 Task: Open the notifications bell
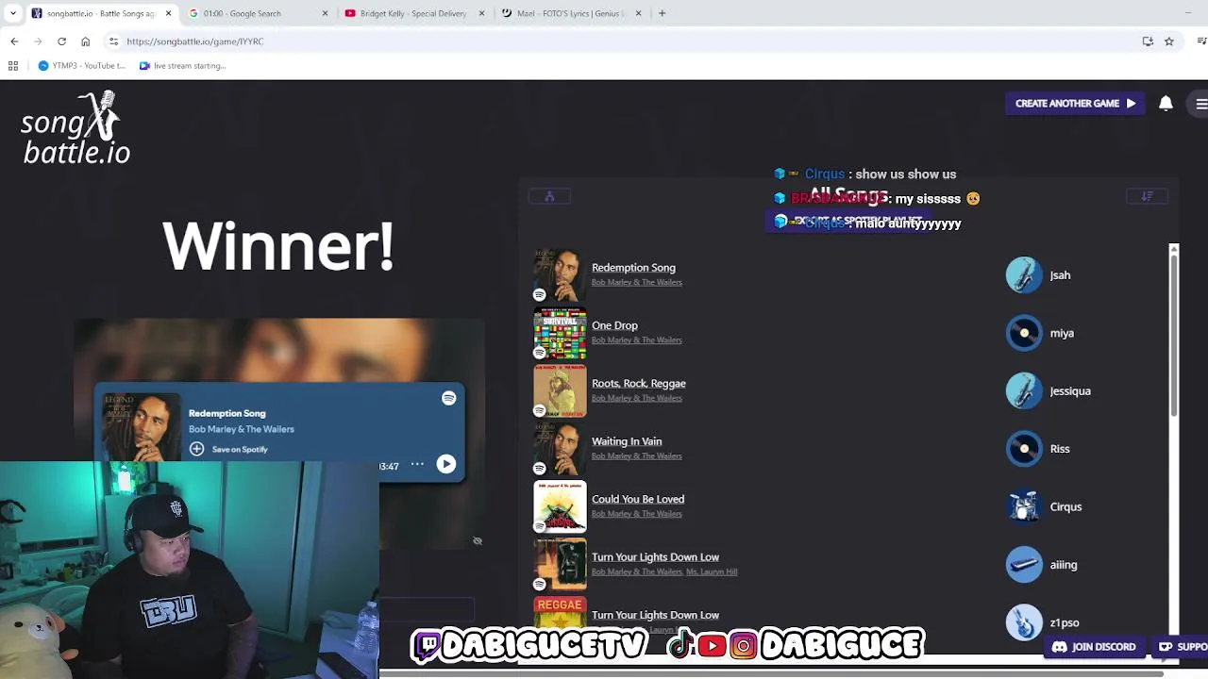pyautogui.click(x=1166, y=104)
